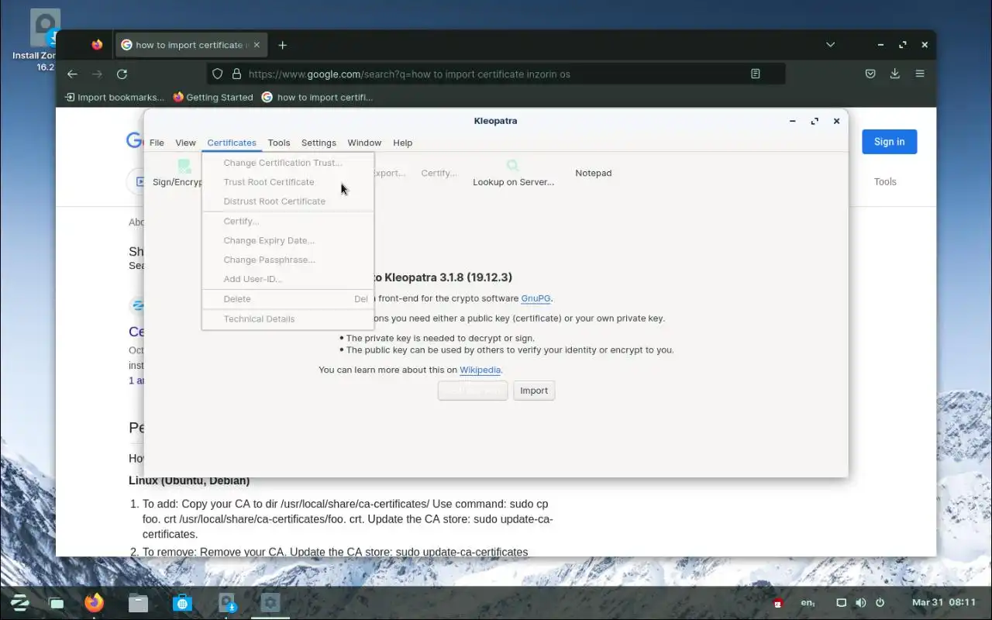Viewport: 992px width, 620px height.
Task: Toggle reader view icon in address bar
Action: point(756,74)
